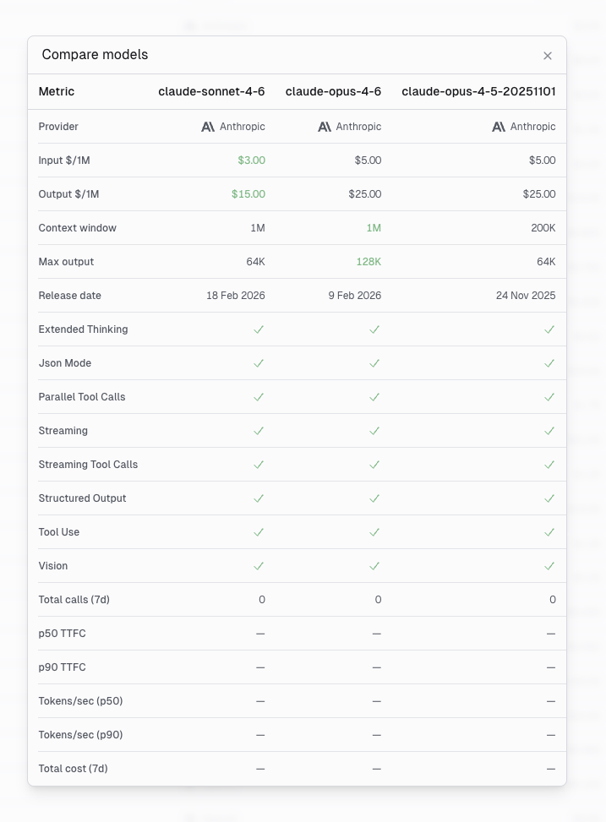The height and width of the screenshot is (822, 606).
Task: Click $25.00 output price for claude-opus-4-5-20251101
Action: [x=539, y=194]
